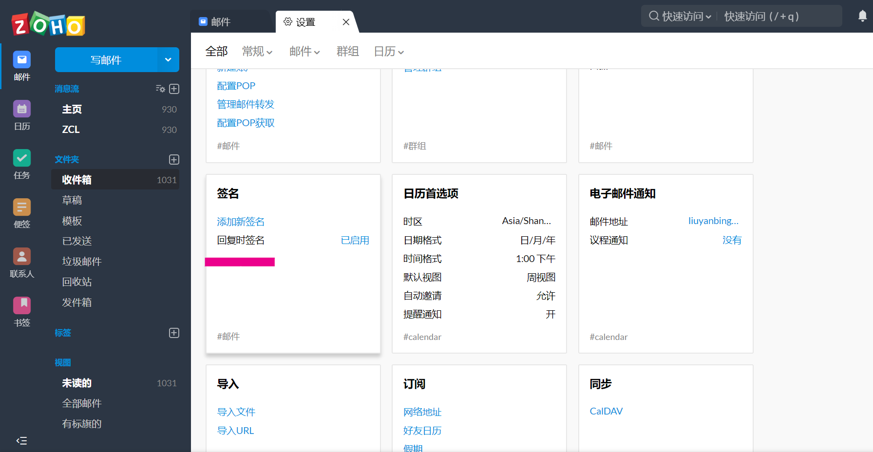The image size is (873, 452).
Task: Add a new folder with plus icon
Action: tap(174, 160)
